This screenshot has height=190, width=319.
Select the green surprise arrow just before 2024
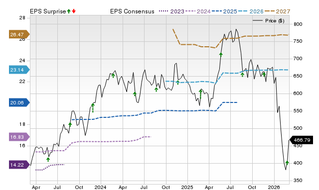click(93, 108)
